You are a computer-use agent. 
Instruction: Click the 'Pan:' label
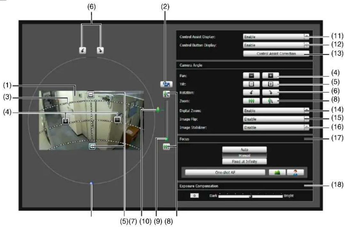click(x=183, y=76)
